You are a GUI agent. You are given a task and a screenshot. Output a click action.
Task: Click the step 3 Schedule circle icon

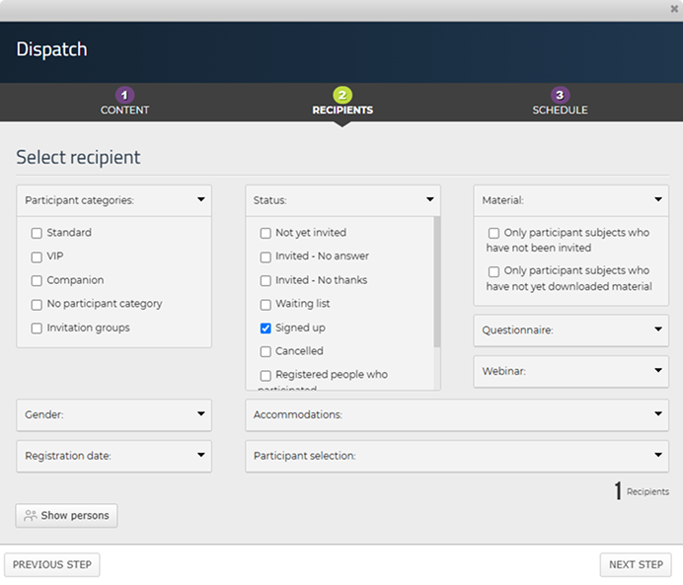[x=560, y=95]
